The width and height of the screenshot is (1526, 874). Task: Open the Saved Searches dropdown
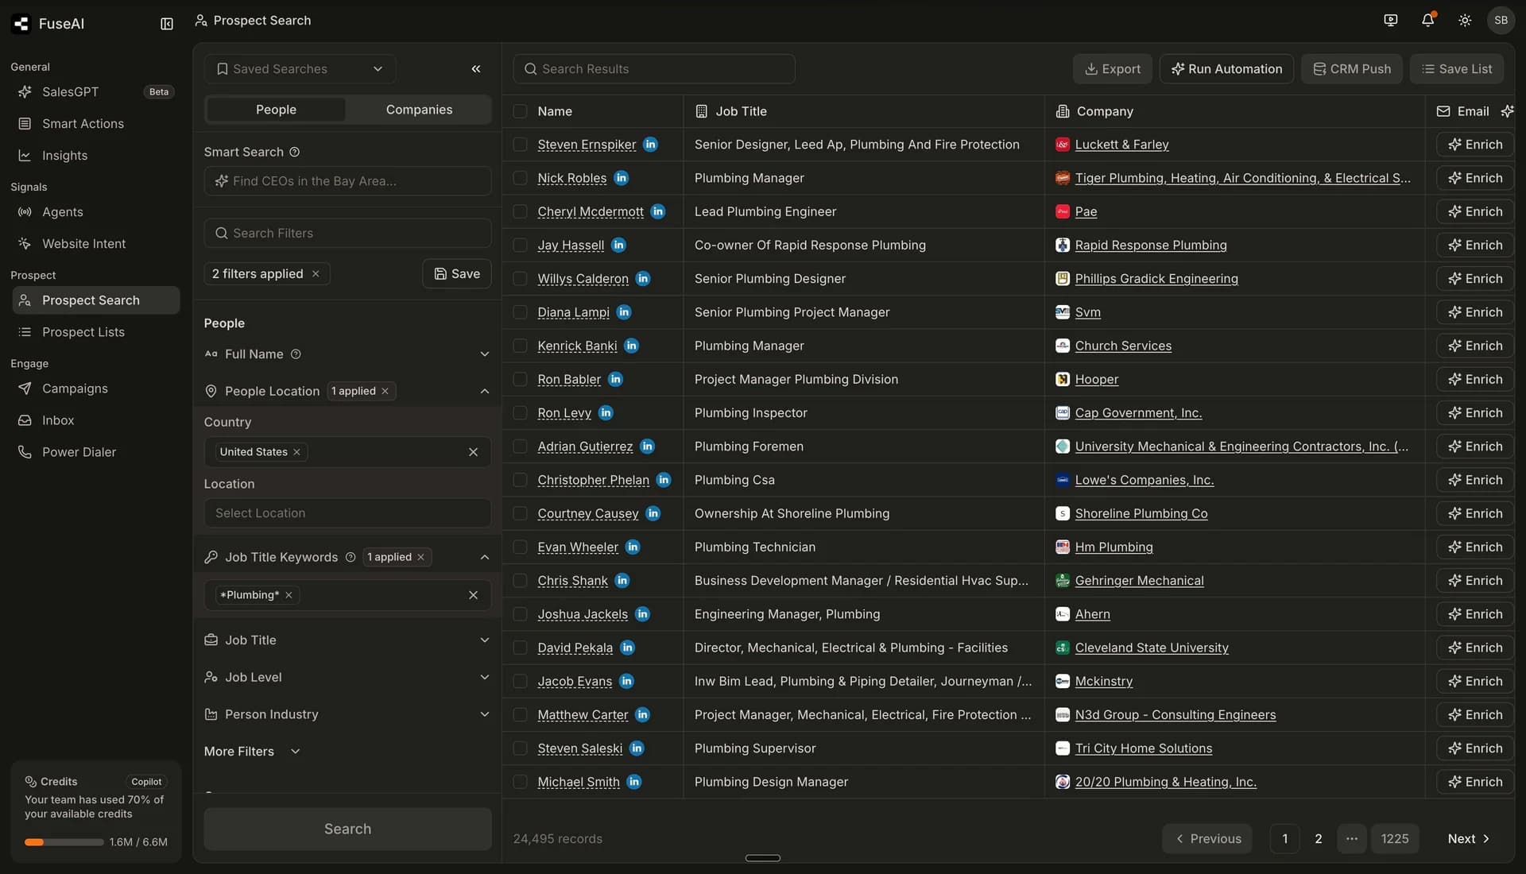[x=300, y=68]
